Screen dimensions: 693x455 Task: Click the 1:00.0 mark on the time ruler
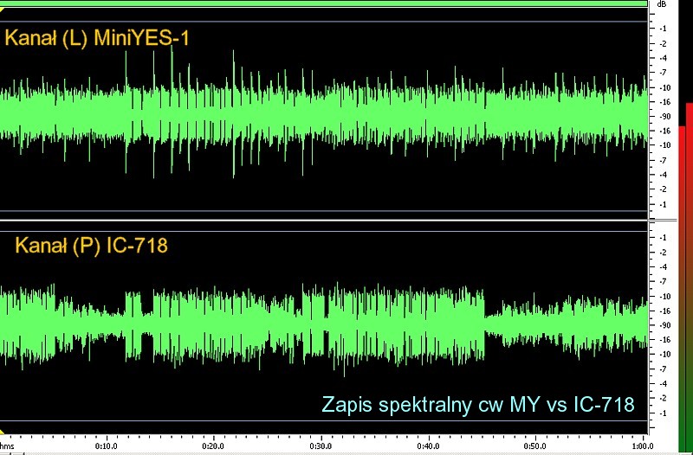click(640, 447)
